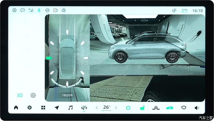Screen dimensions: 214x121
Task: Adjust the volume speaker control
Action: [197, 108]
